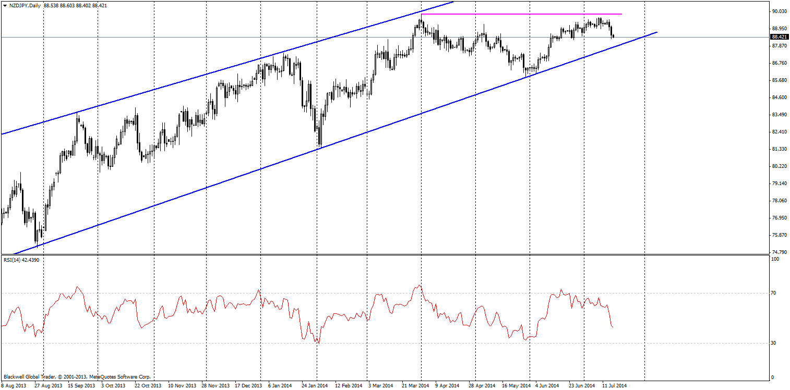The height and width of the screenshot is (390, 790).
Task: Click the 86.760 price axis label
Action: coord(779,63)
